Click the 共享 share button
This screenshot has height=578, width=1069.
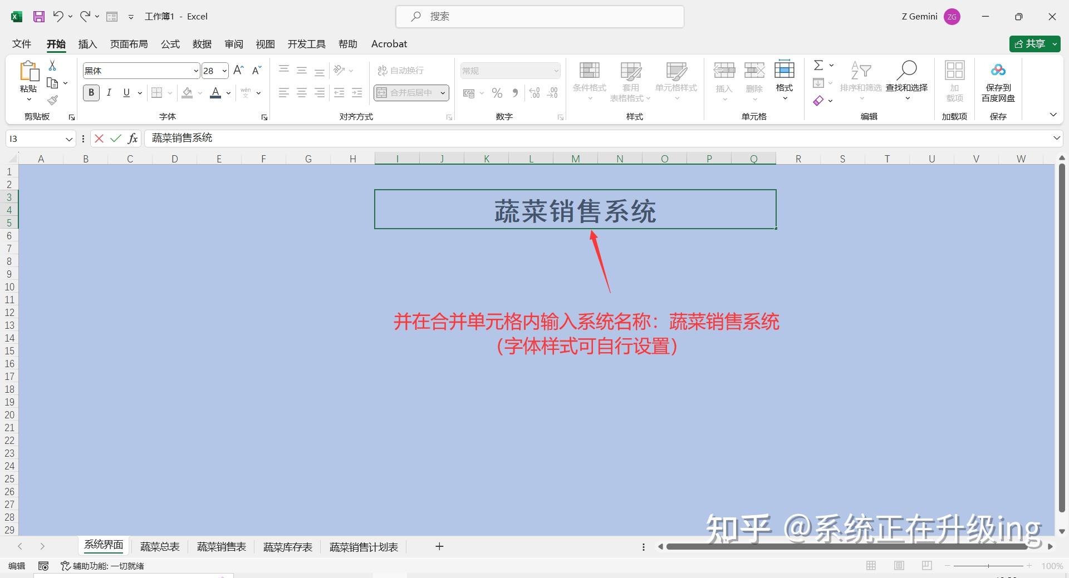pyautogui.click(x=1033, y=43)
